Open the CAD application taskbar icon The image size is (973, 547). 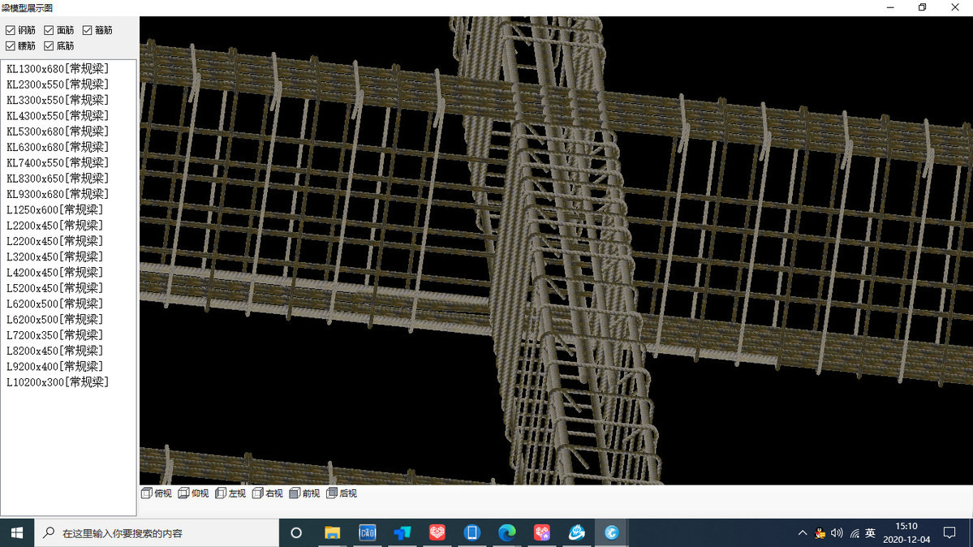(x=368, y=532)
